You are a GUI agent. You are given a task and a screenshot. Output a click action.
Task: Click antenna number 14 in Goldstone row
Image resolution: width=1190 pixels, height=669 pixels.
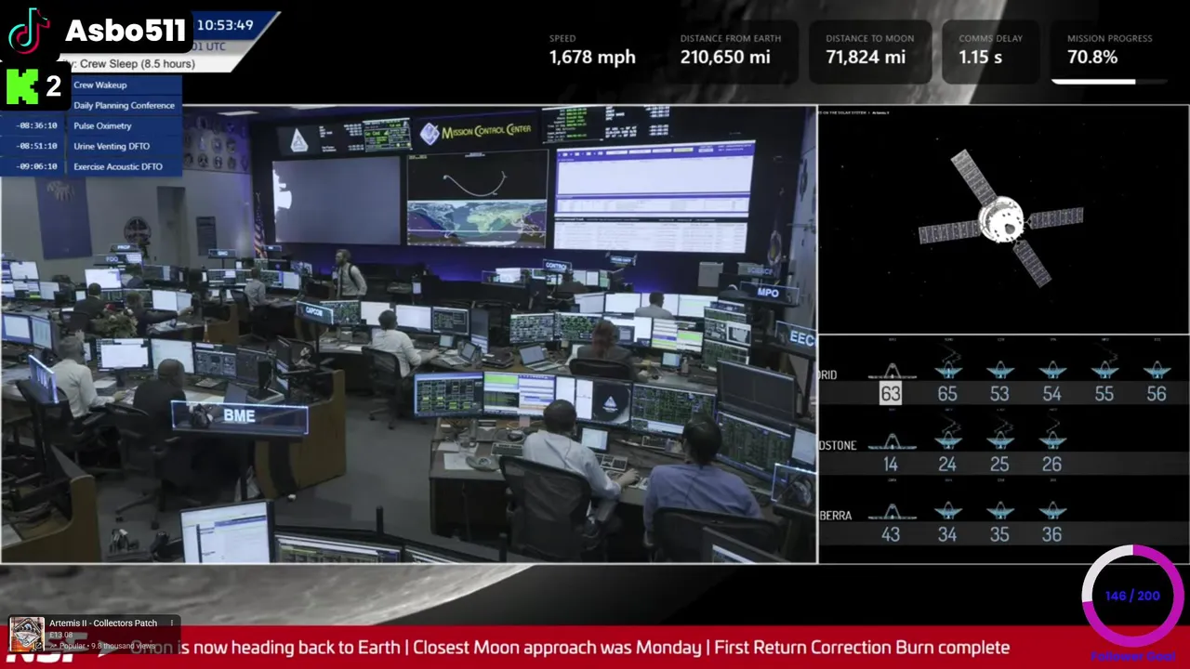(891, 465)
